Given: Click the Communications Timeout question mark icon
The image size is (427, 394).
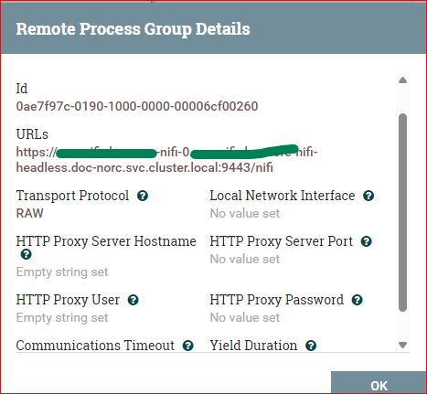Looking at the screenshot, I should [188, 346].
